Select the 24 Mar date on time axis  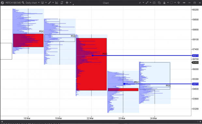[x=153, y=118]
